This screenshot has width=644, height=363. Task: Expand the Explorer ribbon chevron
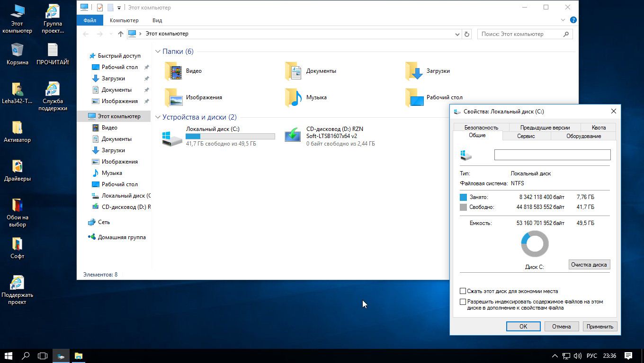coord(563,20)
